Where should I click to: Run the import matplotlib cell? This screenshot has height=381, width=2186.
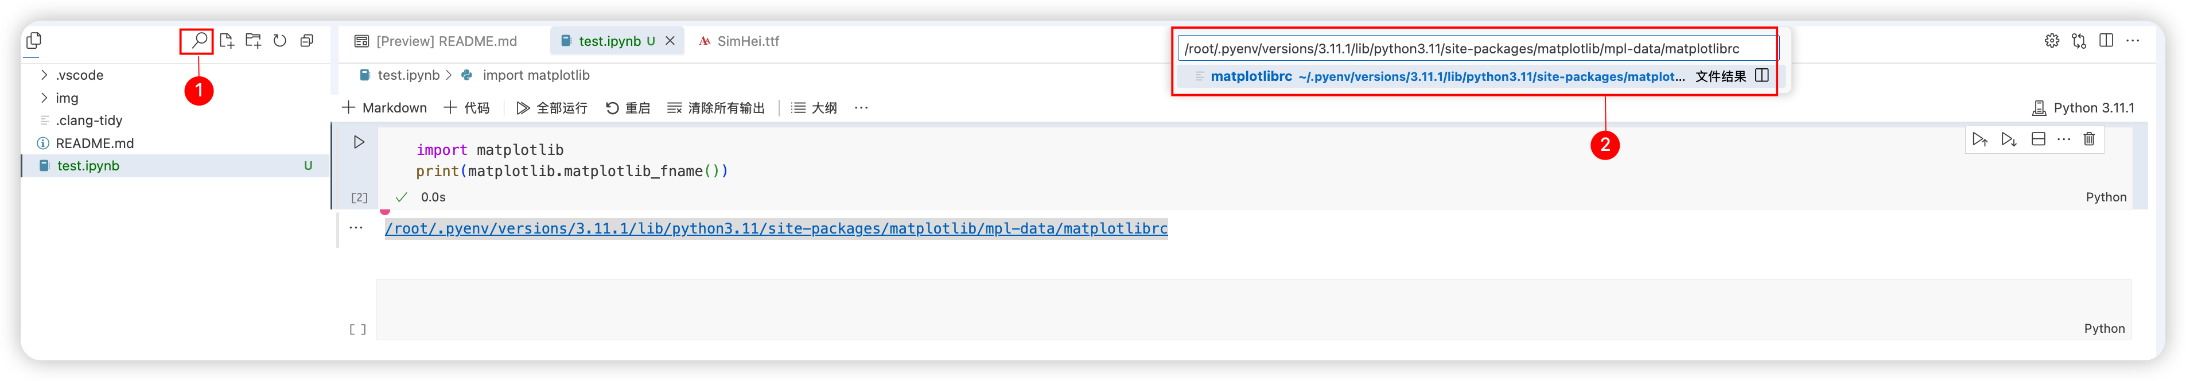359,142
